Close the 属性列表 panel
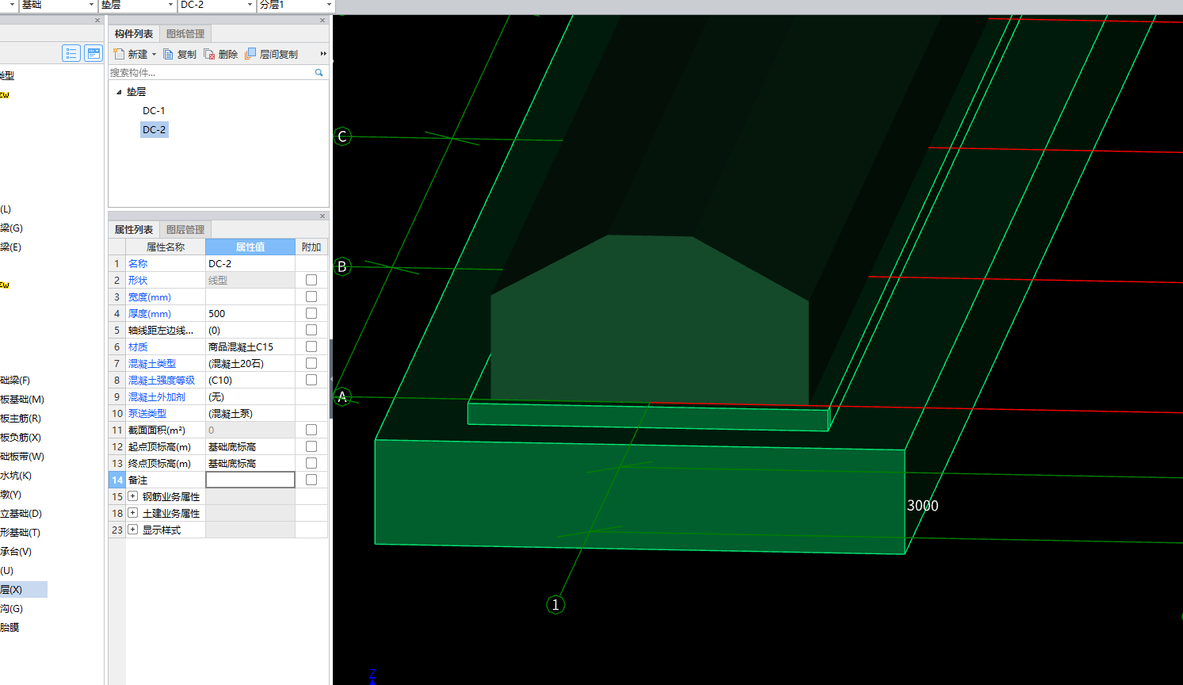 point(322,216)
